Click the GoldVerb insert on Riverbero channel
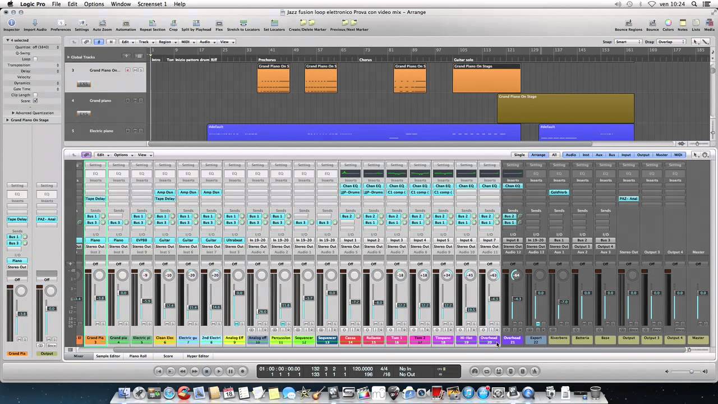Image resolution: width=718 pixels, height=404 pixels. tap(559, 192)
